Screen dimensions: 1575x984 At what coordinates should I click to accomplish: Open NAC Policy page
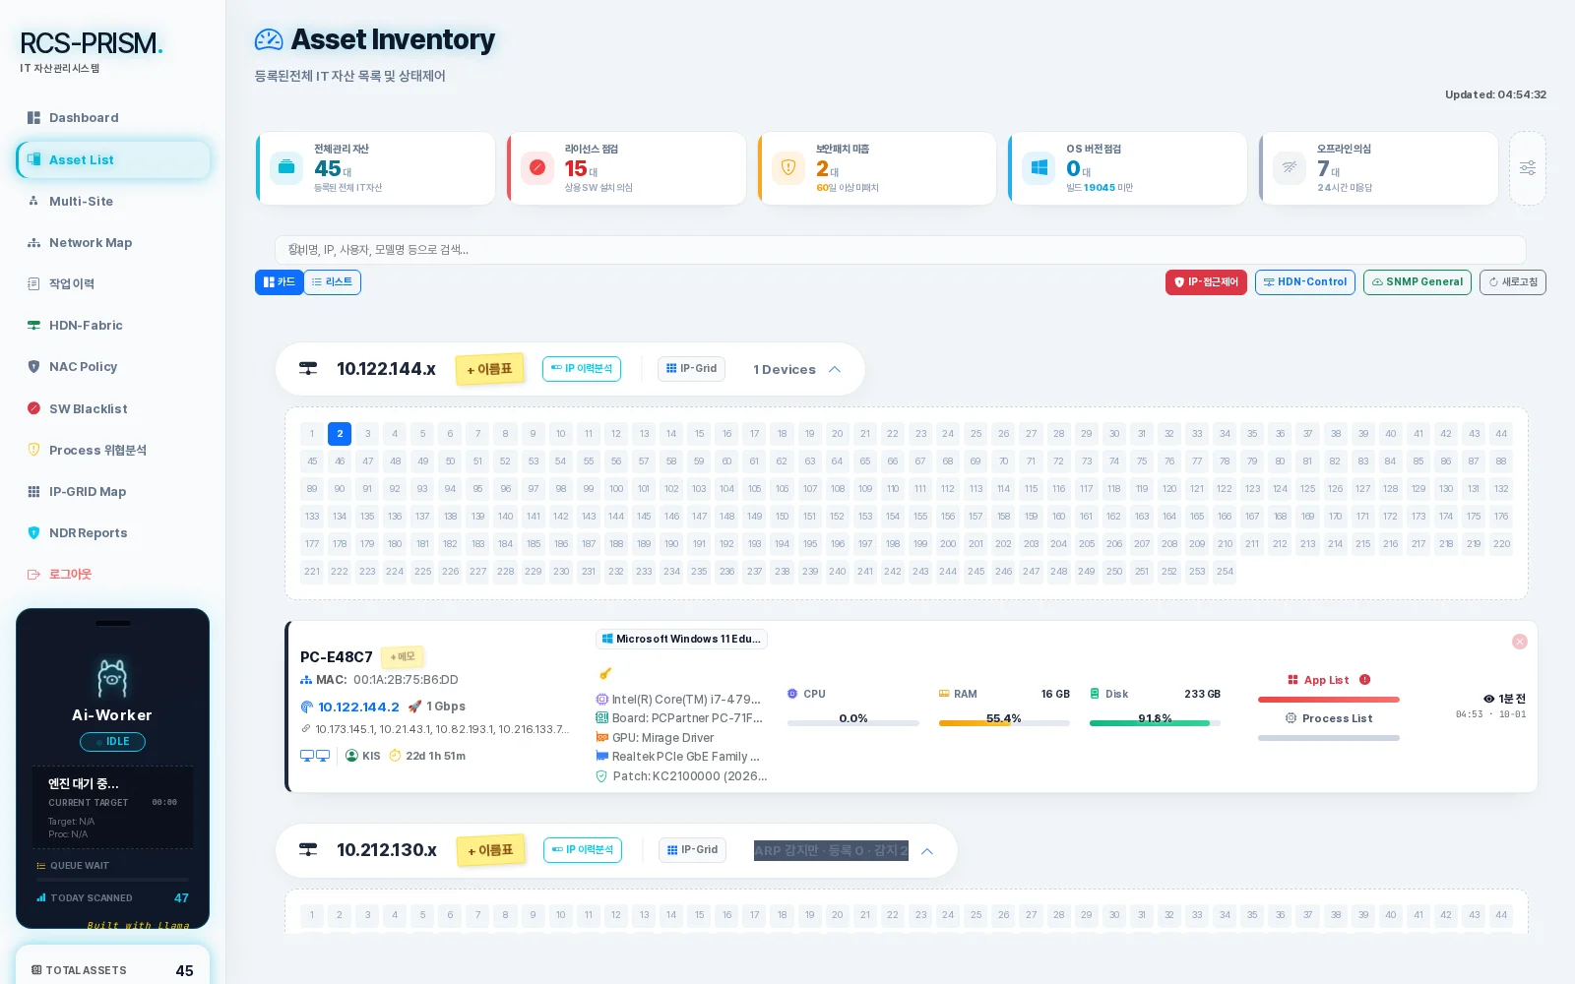pyautogui.click(x=113, y=367)
